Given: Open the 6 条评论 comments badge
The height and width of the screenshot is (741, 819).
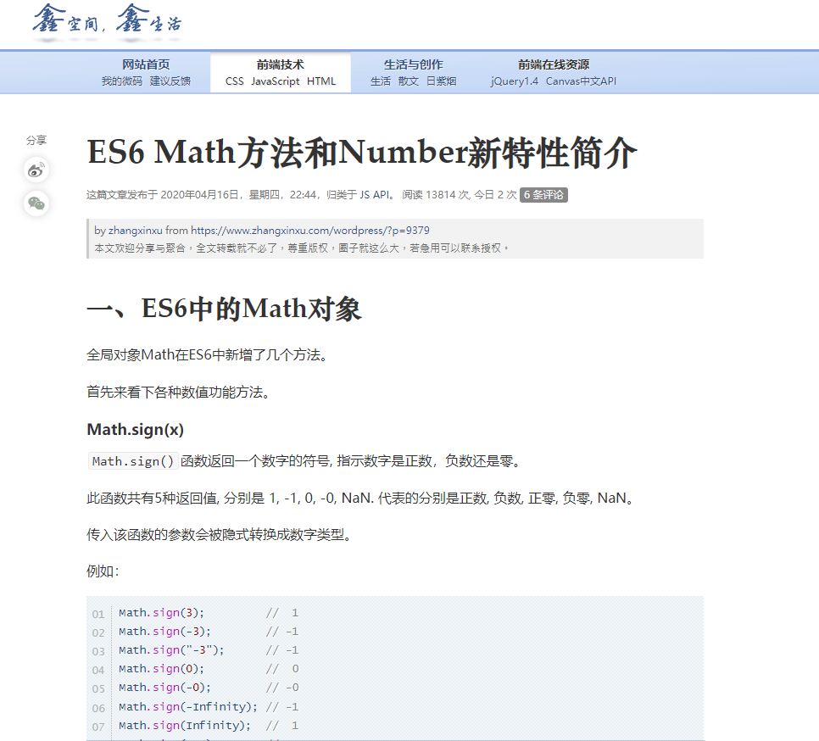Looking at the screenshot, I should [x=543, y=195].
